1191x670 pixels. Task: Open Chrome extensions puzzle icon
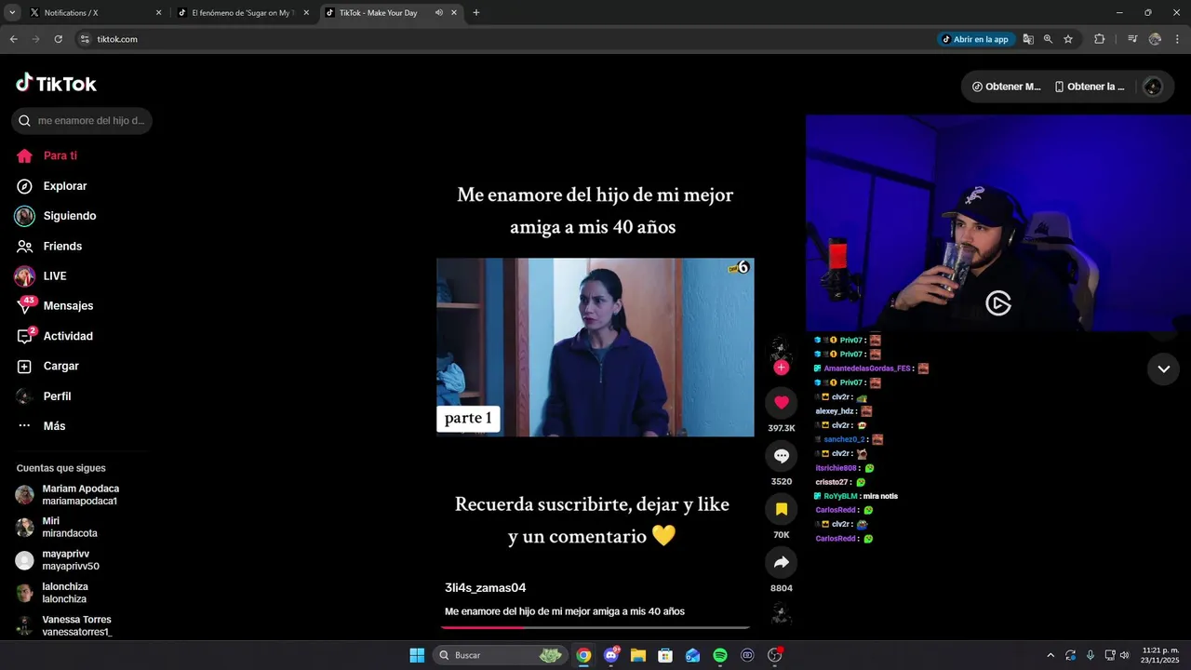1100,39
